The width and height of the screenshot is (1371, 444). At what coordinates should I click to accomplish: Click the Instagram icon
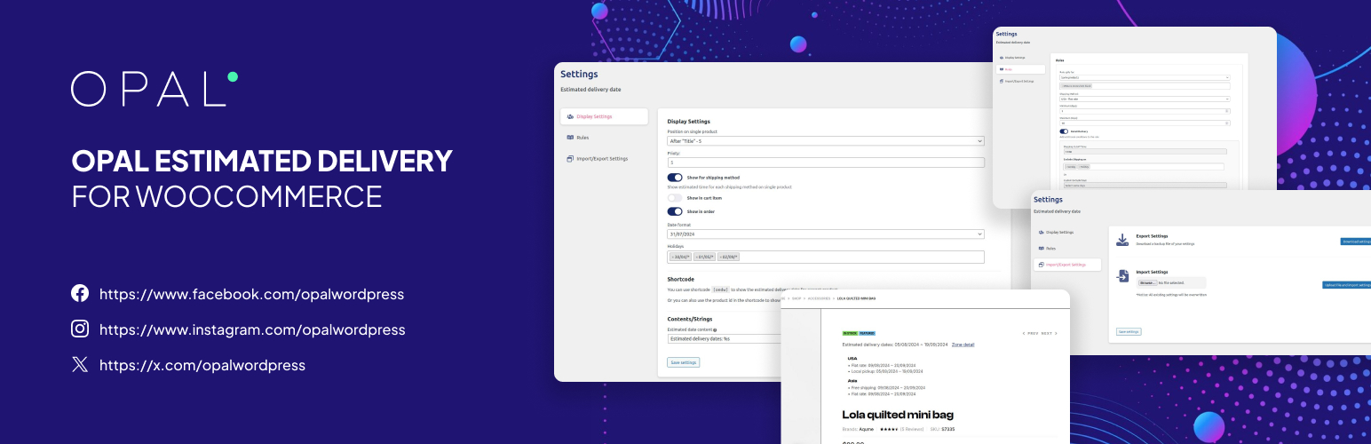80,329
